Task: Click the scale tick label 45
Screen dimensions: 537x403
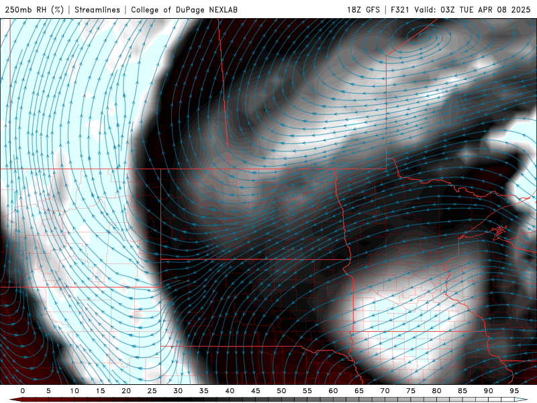Action: click(x=256, y=391)
